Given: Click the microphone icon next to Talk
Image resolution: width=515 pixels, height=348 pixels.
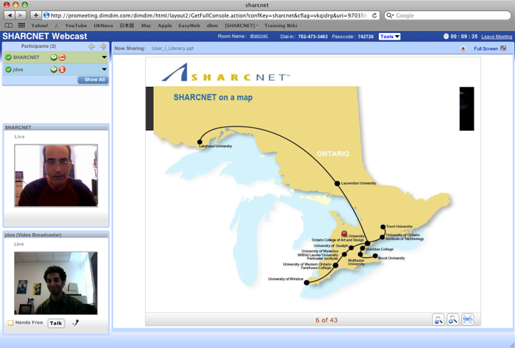Looking at the screenshot, I should tap(75, 323).
